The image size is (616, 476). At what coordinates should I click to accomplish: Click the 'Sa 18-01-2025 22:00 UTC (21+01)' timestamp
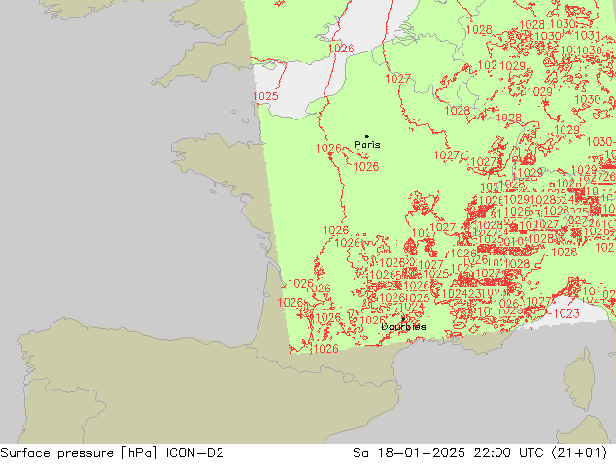pos(480,453)
